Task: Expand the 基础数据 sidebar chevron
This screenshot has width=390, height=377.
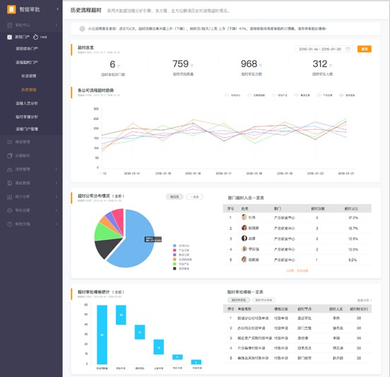Action: (x=57, y=183)
